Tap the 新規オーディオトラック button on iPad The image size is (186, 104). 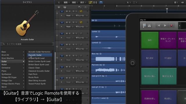168,40
